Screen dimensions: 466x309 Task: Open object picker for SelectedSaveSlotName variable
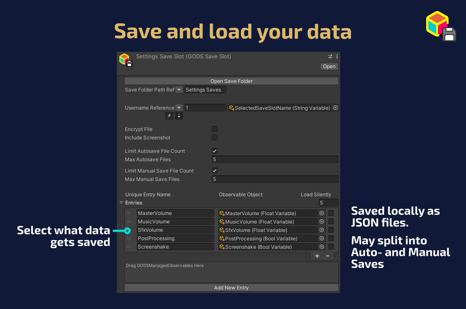click(x=336, y=108)
